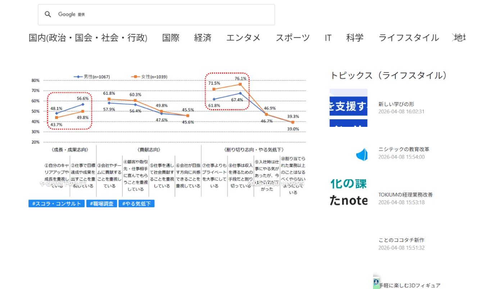481x289 pixels.
Task: Open the 新しい学びの形 article link
Action: click(396, 104)
